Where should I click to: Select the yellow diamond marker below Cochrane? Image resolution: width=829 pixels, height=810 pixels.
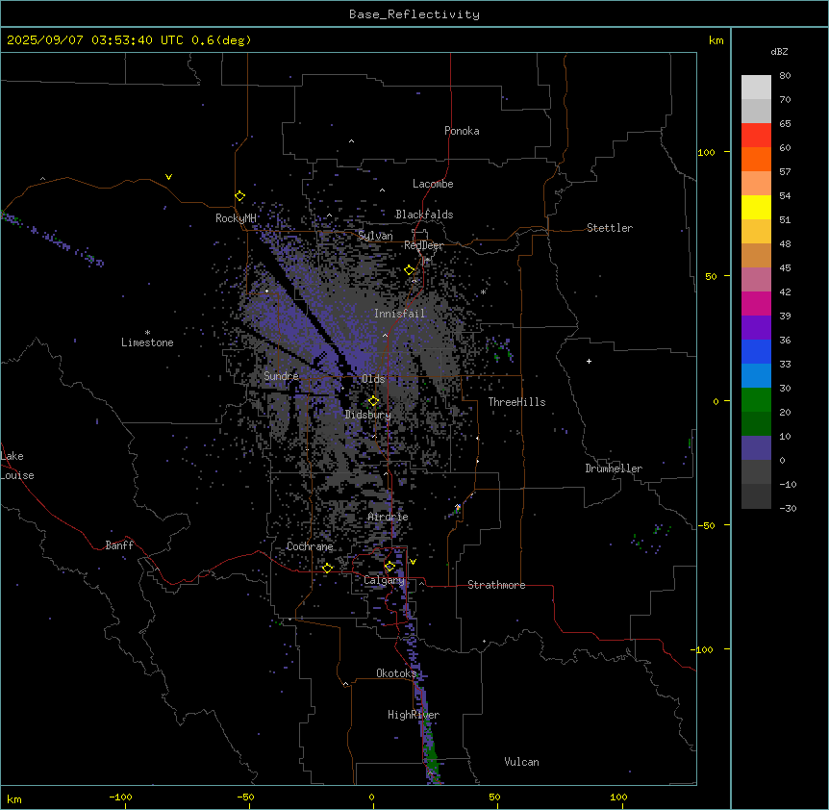point(327,568)
